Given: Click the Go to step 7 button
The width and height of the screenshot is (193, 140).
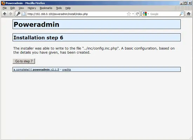Looking at the screenshot, I should [24, 61].
